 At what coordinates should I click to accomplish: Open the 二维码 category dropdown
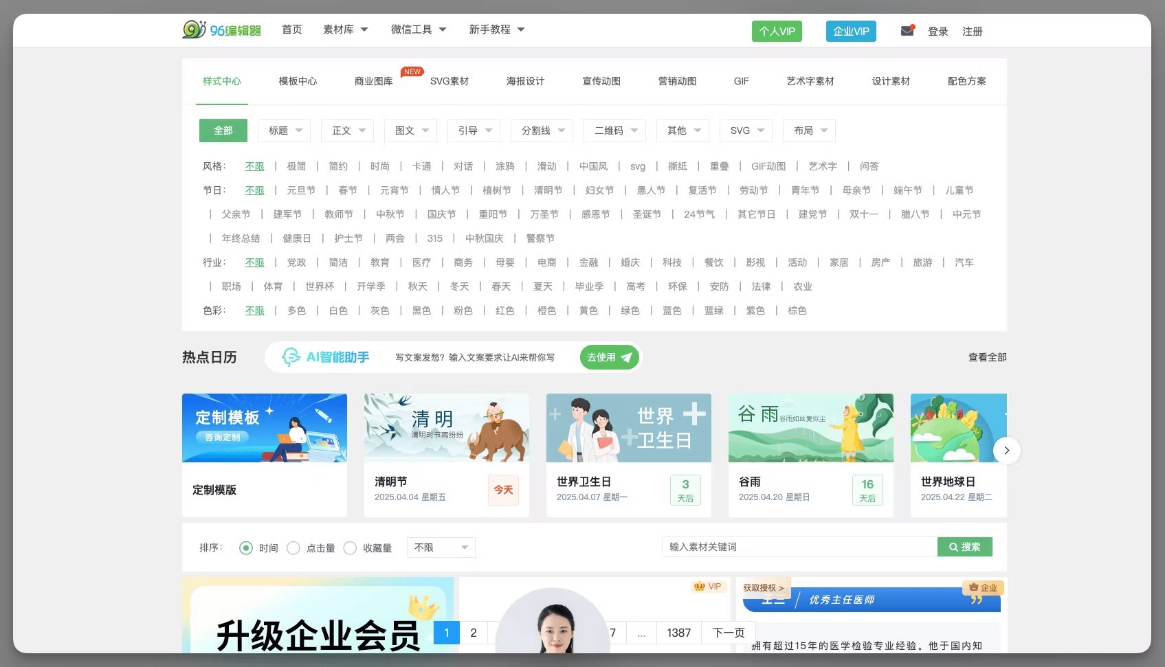pyautogui.click(x=615, y=131)
